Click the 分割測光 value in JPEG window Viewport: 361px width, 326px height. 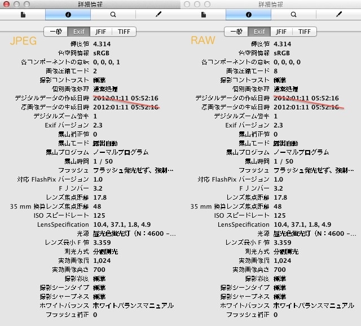105,252
